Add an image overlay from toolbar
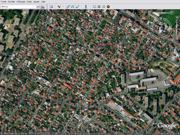Image resolution: width=180 pixels, height=135 pixels. tap(77, 7)
